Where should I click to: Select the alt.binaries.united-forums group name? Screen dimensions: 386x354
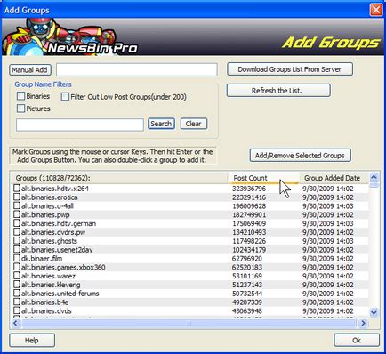(60, 294)
